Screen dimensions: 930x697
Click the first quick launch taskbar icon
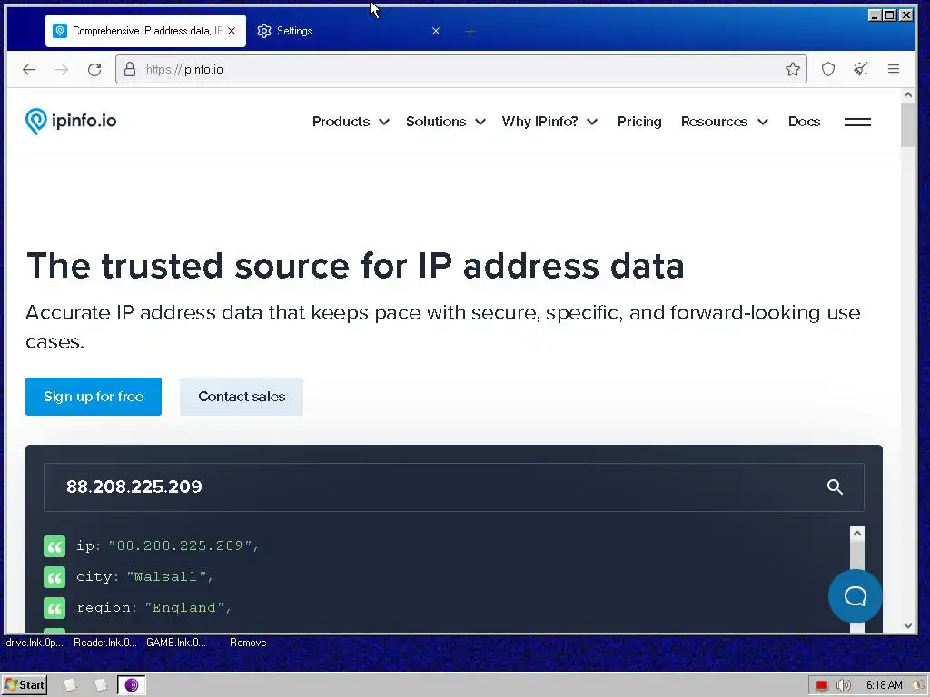pyautogui.click(x=70, y=685)
